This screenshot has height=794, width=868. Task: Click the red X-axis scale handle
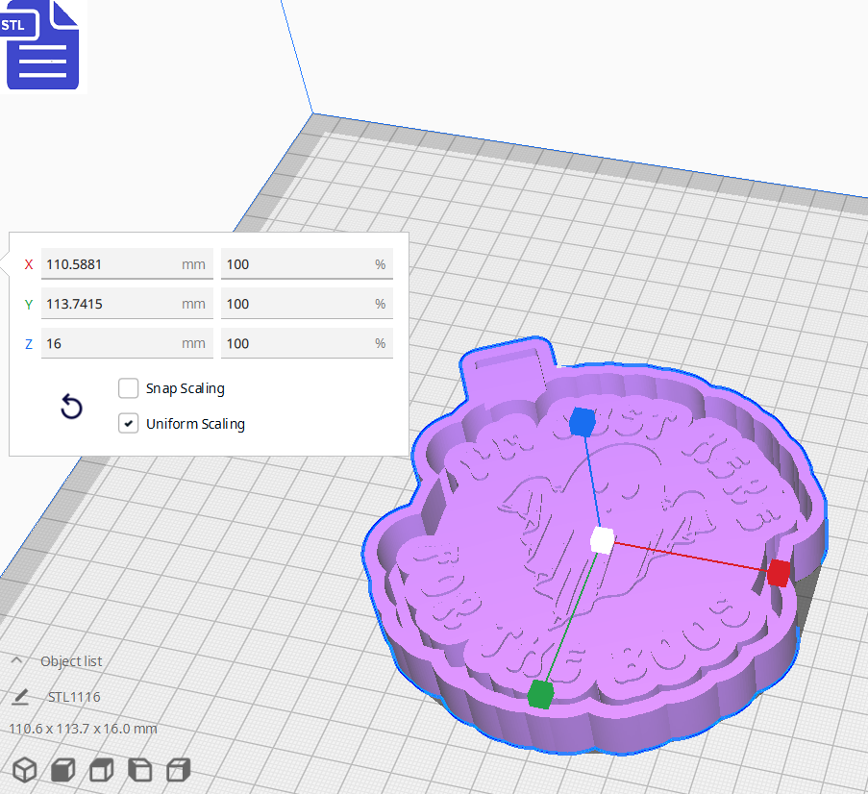[777, 573]
